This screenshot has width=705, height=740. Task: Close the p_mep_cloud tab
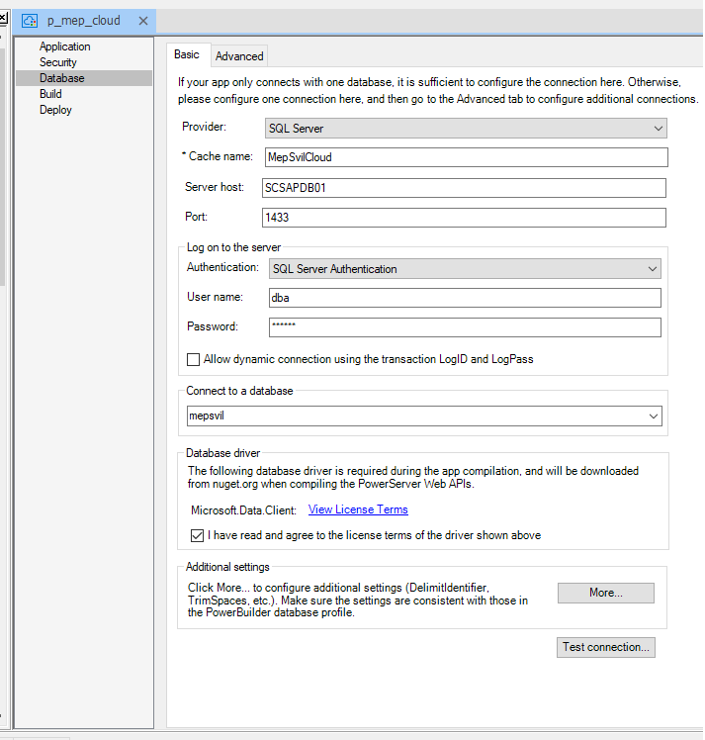pos(144,21)
